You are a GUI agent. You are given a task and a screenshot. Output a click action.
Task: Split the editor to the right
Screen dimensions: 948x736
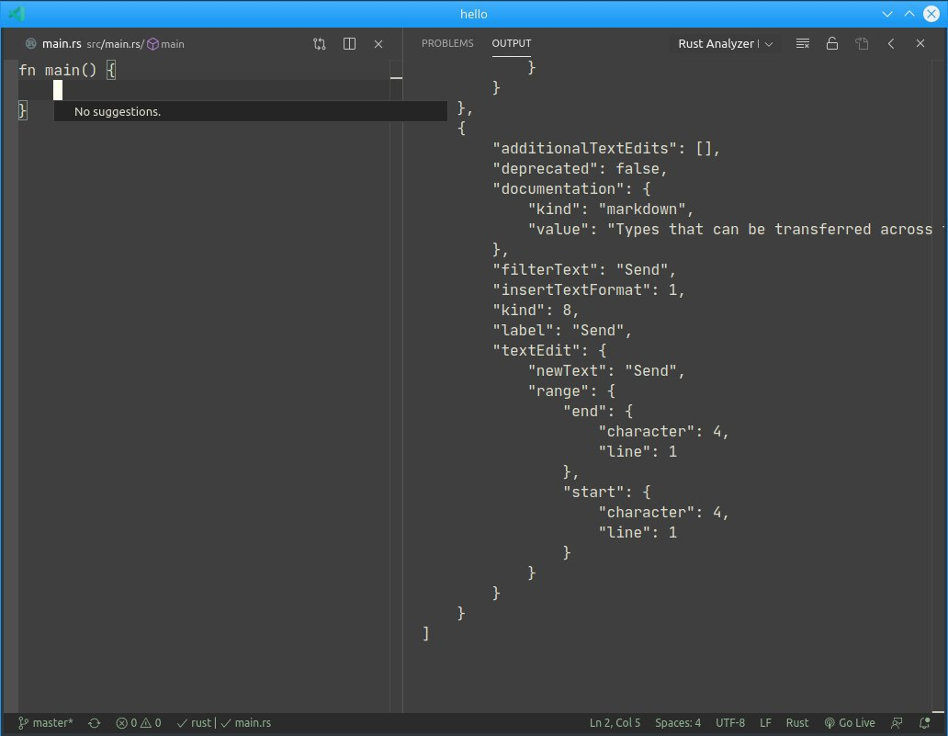[349, 44]
